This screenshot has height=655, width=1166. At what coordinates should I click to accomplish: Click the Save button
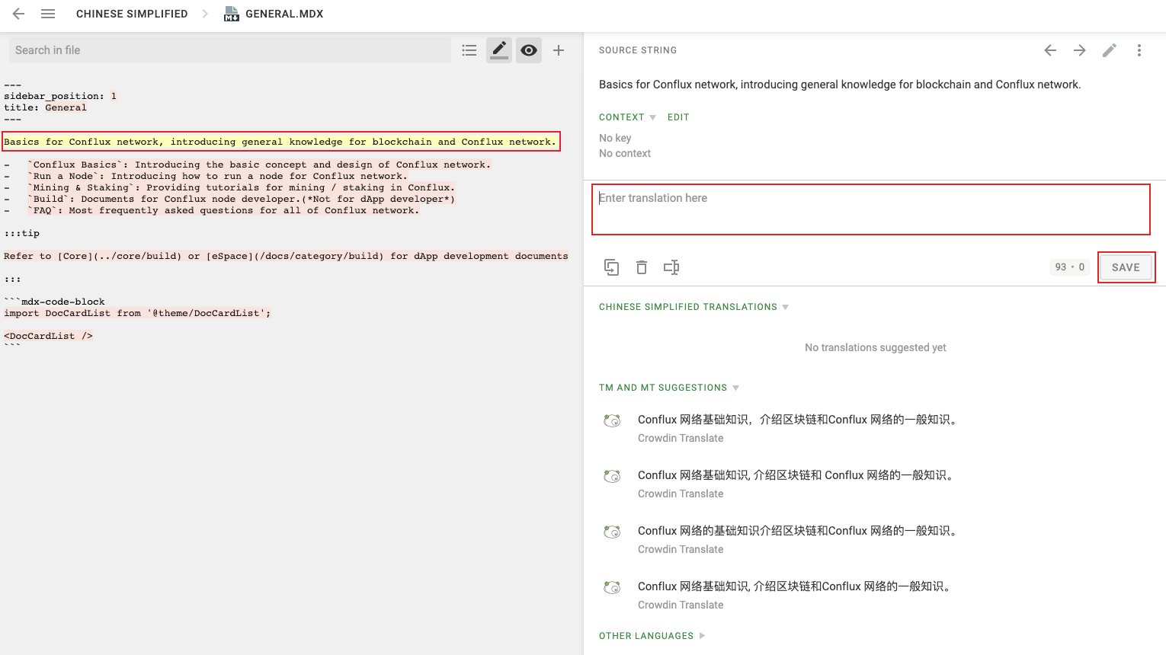click(1126, 267)
